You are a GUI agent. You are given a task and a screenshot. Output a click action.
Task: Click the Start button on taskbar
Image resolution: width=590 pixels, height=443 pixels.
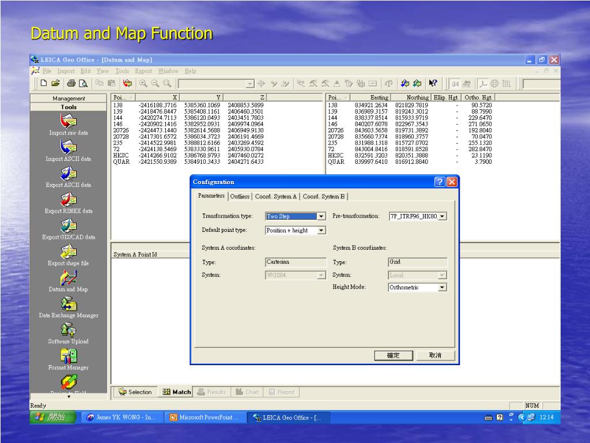53,417
